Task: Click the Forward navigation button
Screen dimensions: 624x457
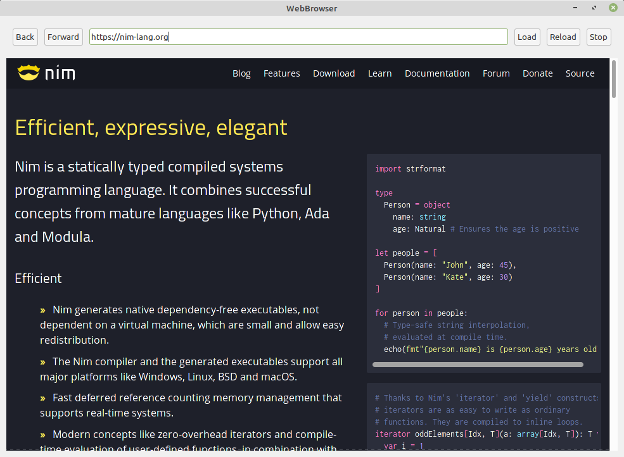Action: pyautogui.click(x=63, y=37)
